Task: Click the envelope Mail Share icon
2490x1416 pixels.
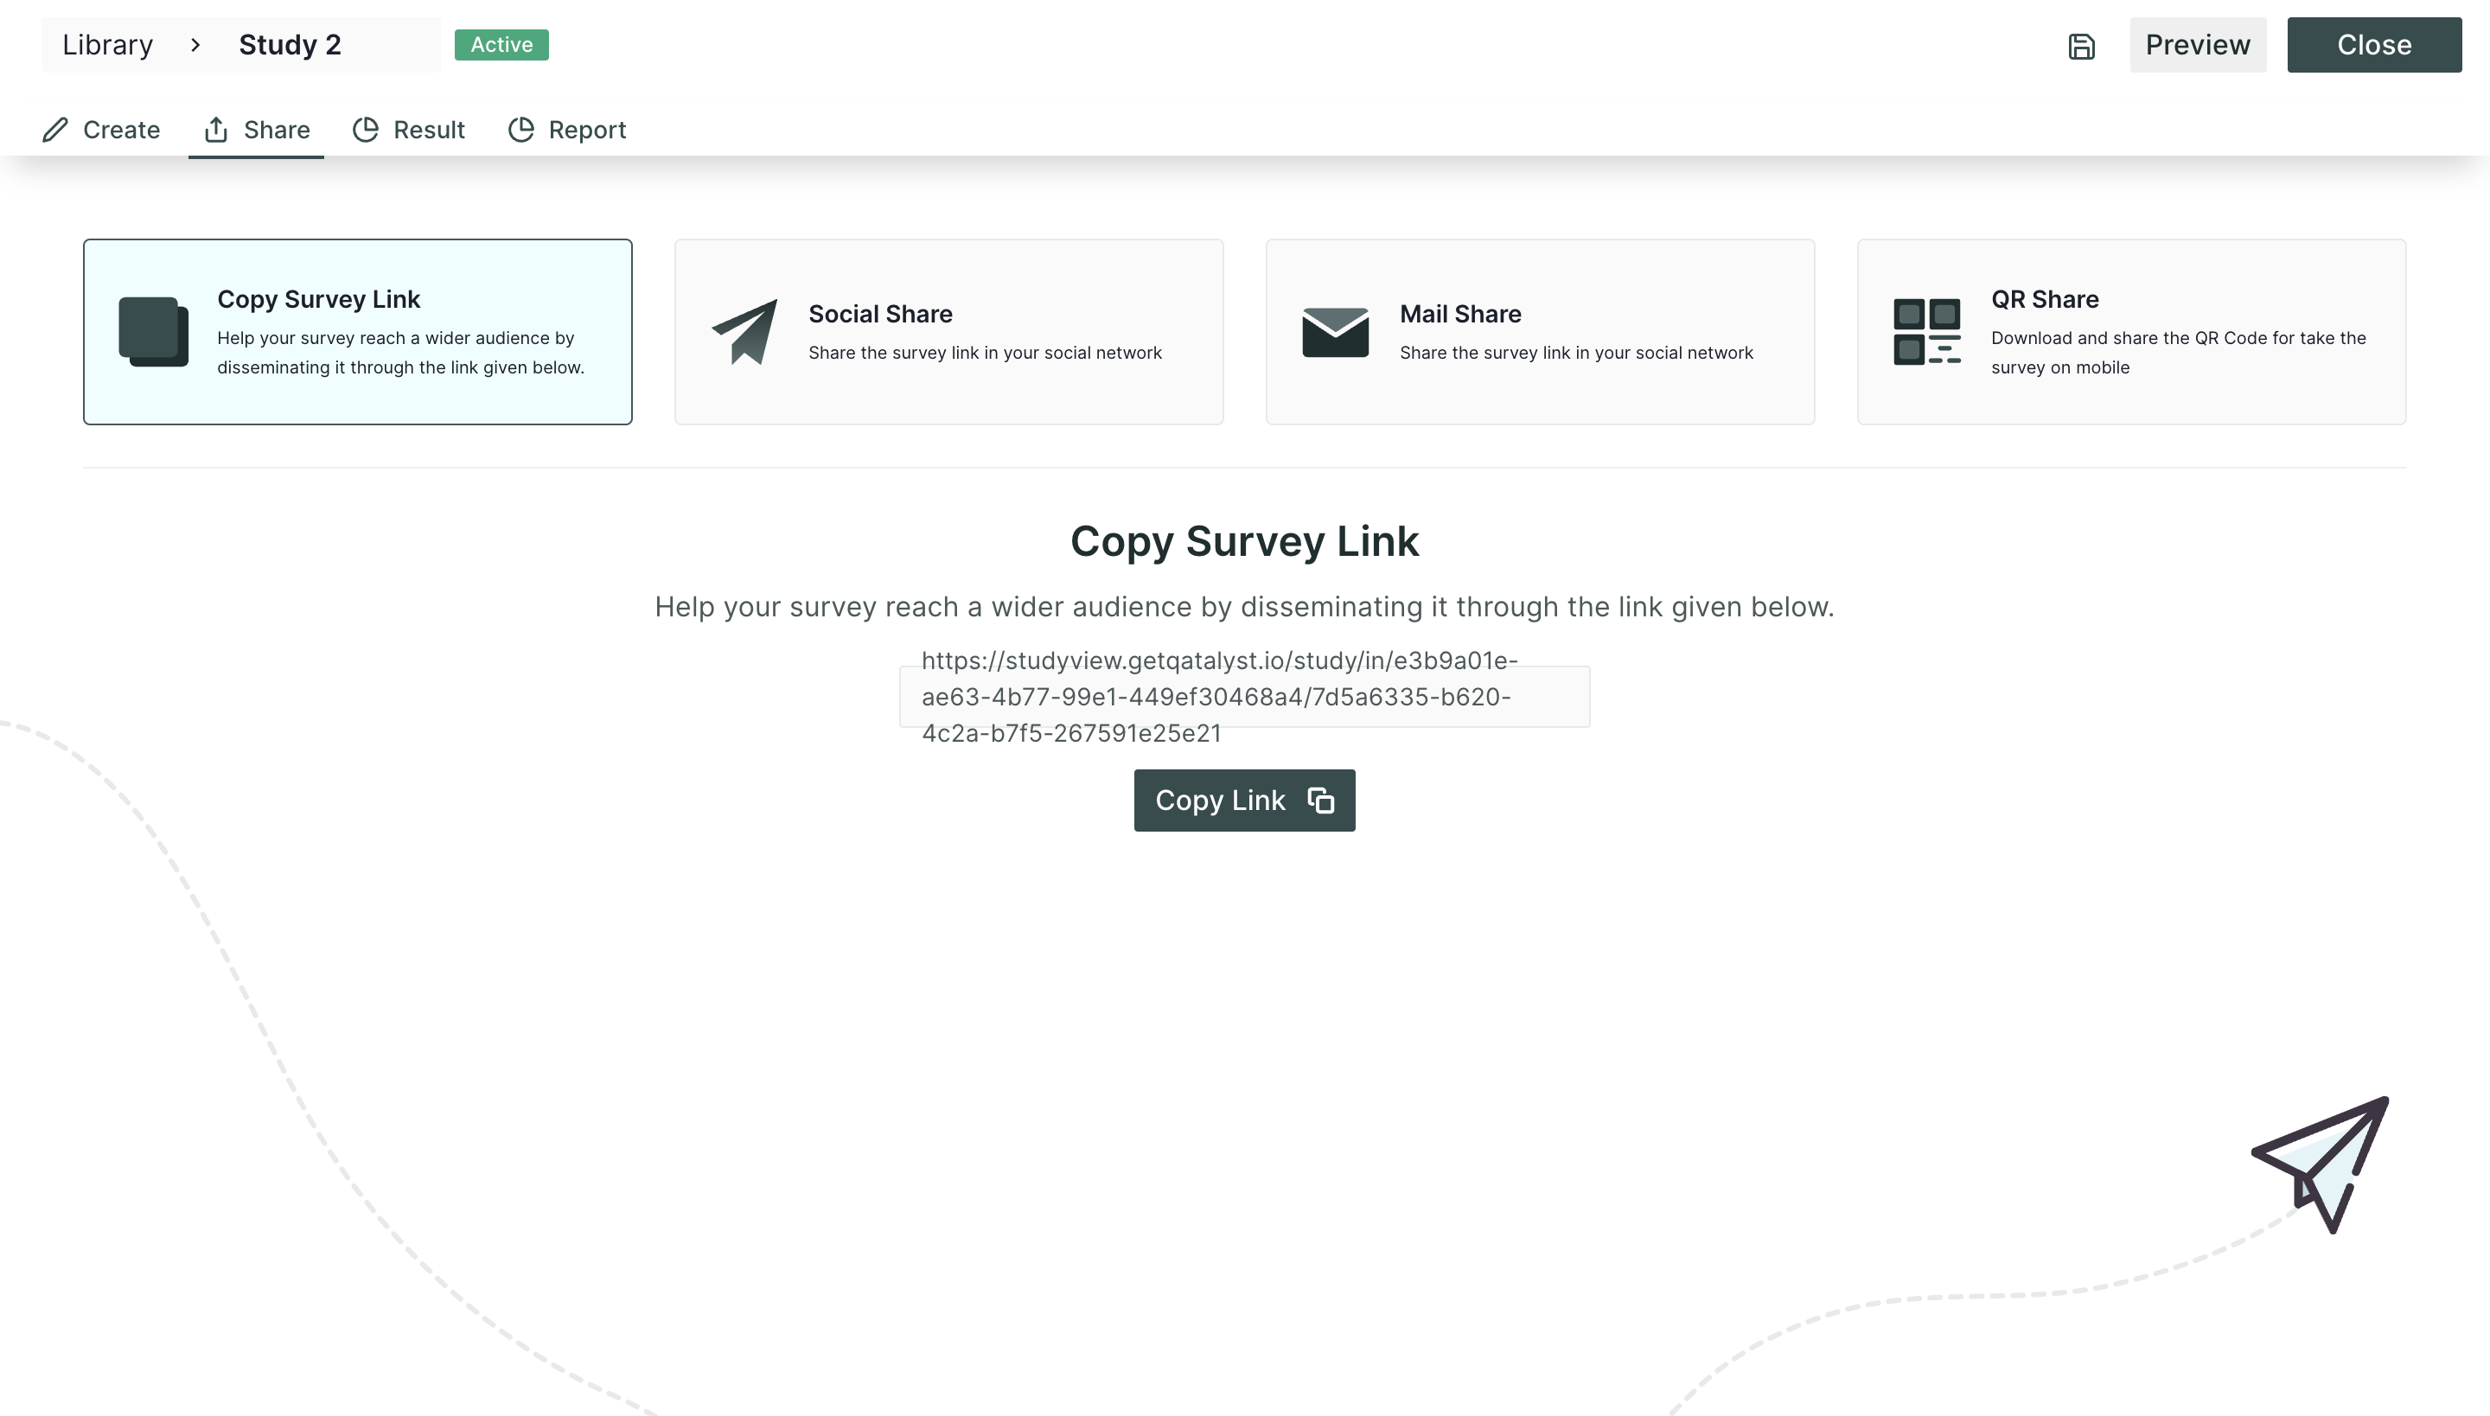Action: click(1336, 332)
